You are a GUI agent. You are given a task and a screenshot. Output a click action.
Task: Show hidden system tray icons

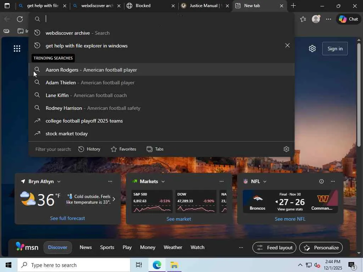(300, 265)
